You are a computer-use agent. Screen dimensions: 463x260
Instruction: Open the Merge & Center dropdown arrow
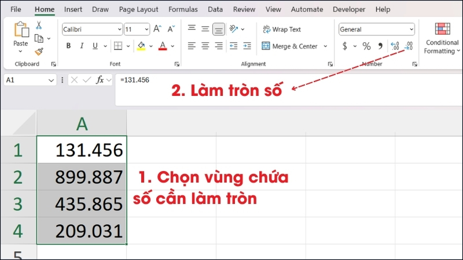[325, 46]
